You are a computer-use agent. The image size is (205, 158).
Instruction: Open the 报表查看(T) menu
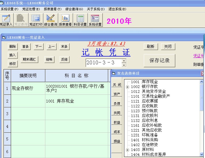click(53, 9)
